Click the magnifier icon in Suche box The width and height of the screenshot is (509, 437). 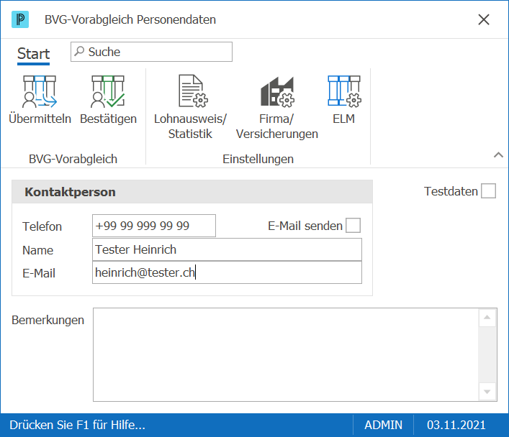point(79,51)
